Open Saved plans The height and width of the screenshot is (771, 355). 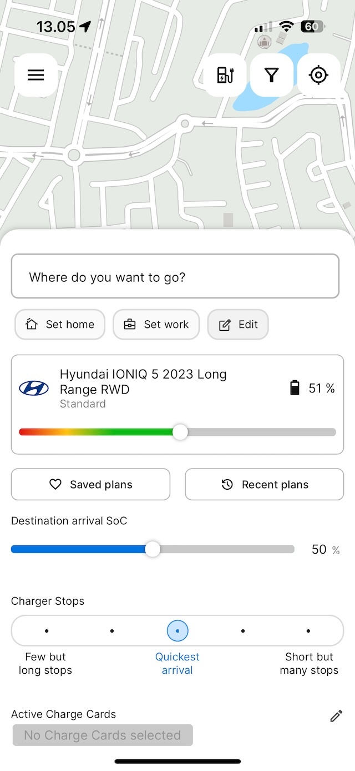(90, 485)
